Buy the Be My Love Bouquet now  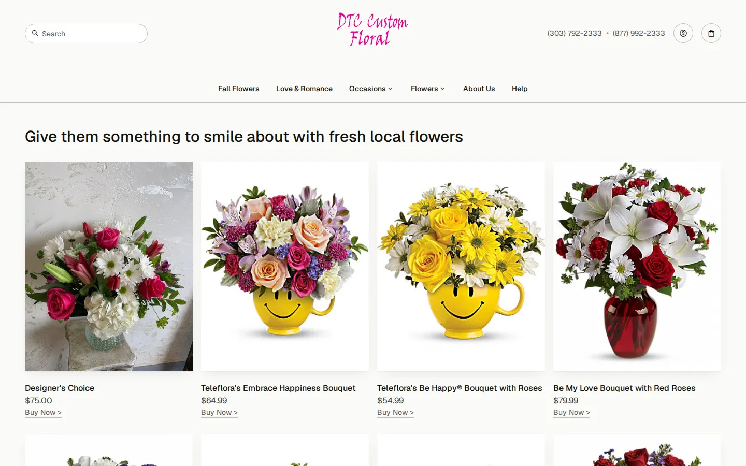572,412
